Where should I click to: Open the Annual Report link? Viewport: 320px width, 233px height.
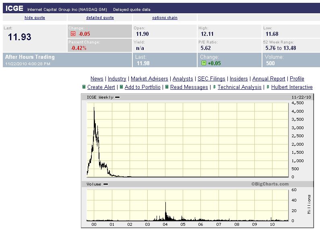point(269,78)
